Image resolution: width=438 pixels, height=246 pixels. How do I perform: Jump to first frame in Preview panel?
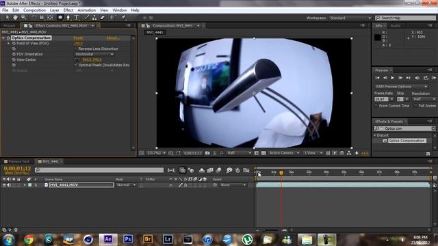point(377,78)
